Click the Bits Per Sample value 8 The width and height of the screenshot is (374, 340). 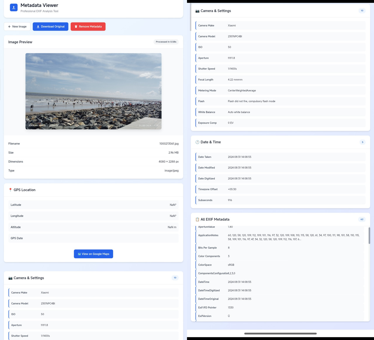point(229,248)
